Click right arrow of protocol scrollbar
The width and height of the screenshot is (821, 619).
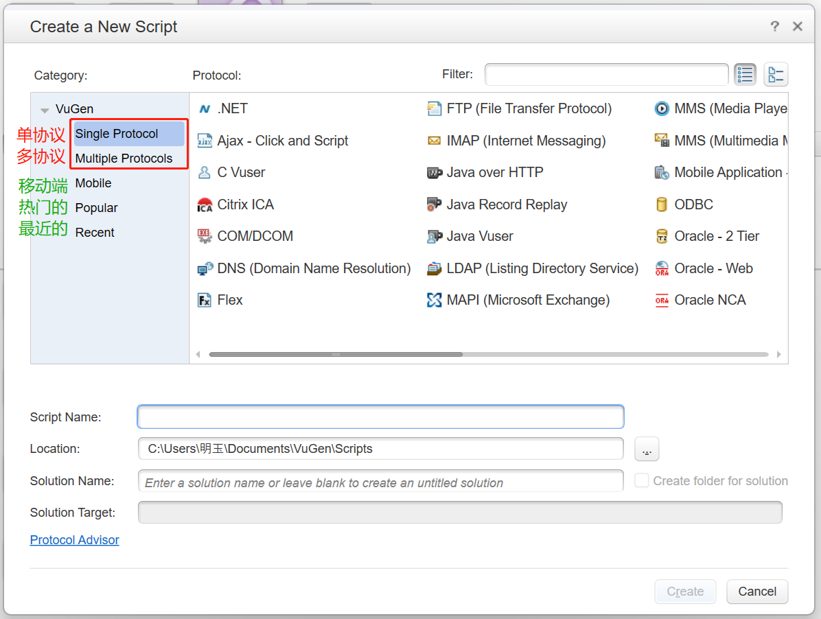coord(778,354)
